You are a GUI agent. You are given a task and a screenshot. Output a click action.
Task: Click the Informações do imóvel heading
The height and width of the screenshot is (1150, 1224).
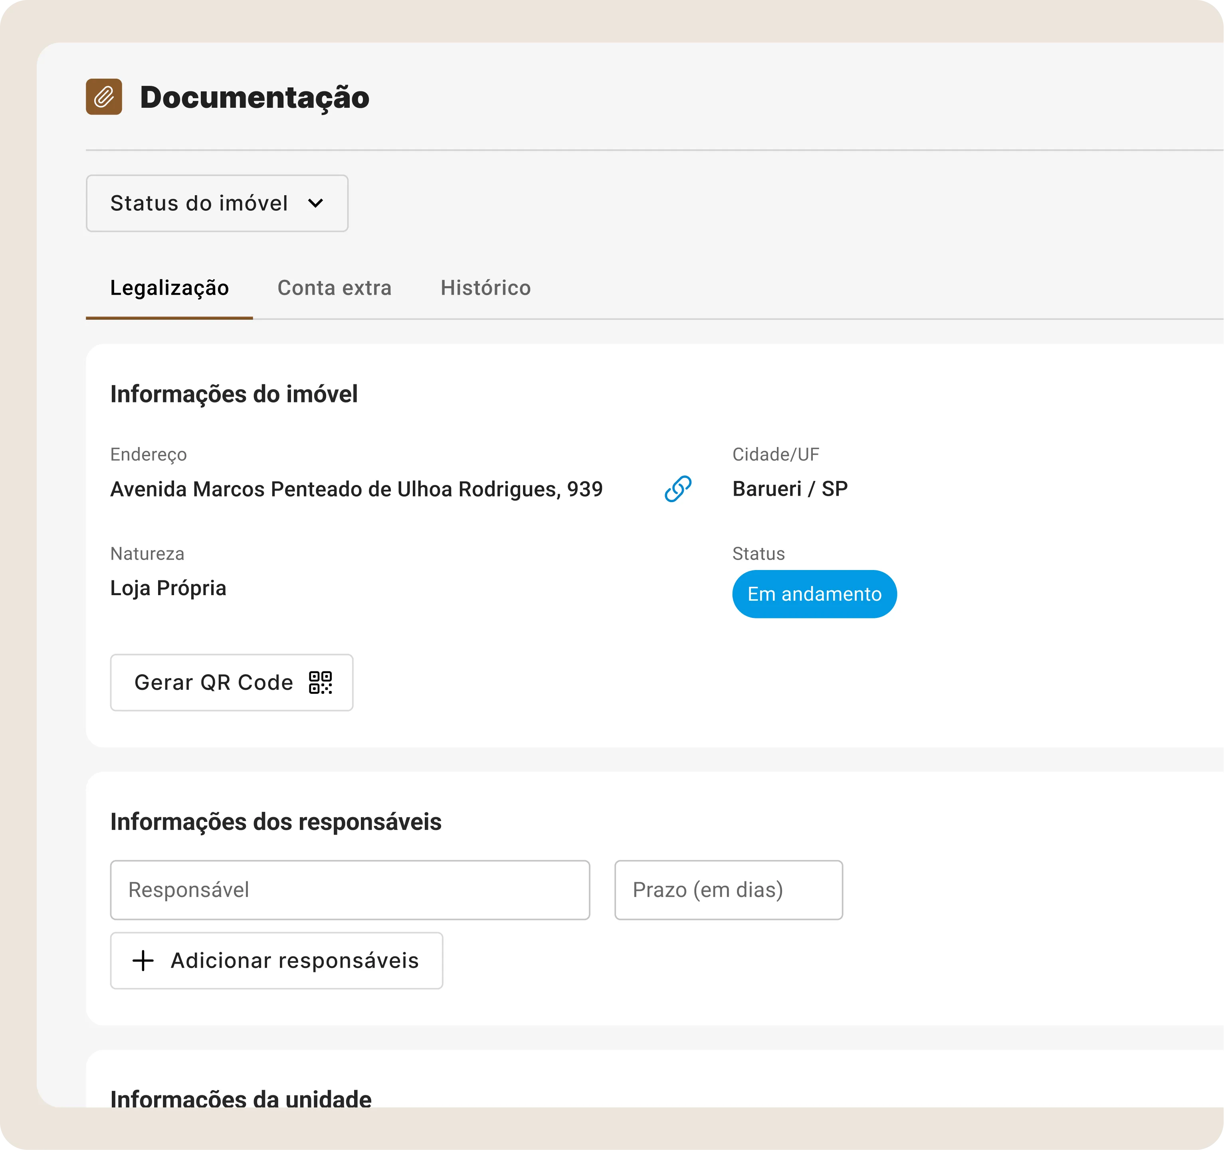[234, 394]
